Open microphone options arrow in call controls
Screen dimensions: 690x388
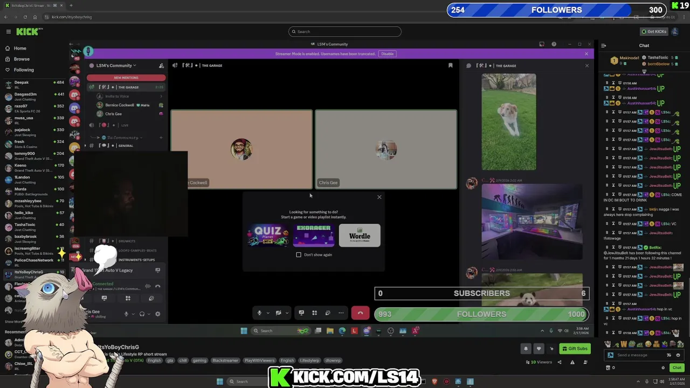[x=267, y=313]
